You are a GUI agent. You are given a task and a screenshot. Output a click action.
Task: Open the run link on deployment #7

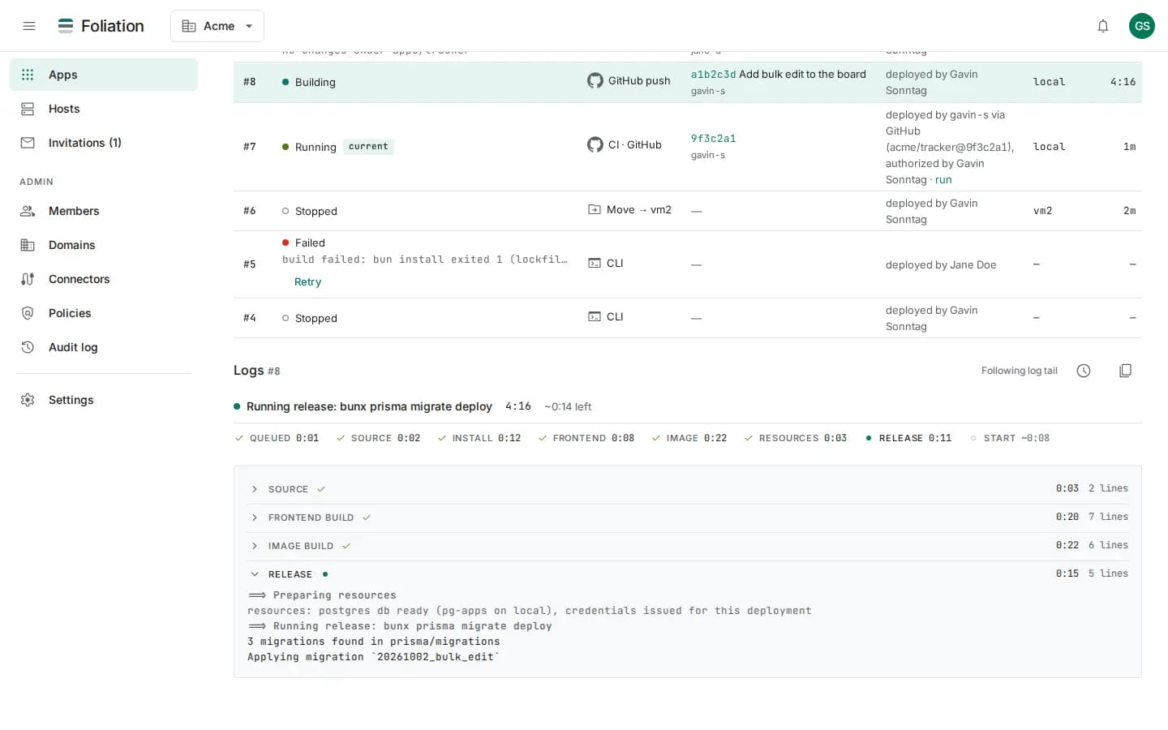coord(943,180)
